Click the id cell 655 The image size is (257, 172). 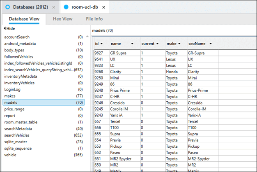(102, 134)
